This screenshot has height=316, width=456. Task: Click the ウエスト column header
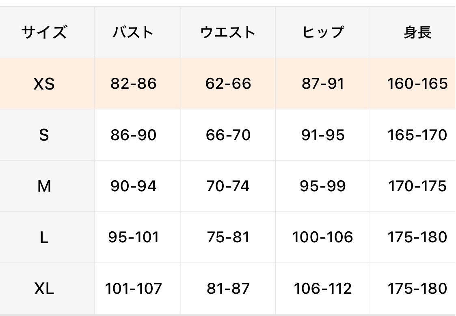tap(228, 32)
